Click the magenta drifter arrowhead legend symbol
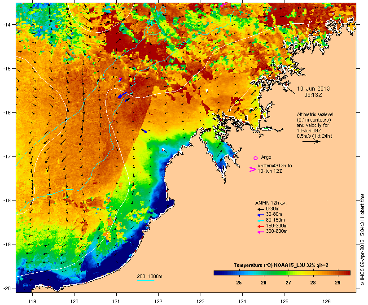368x305 pixels. (252, 170)
